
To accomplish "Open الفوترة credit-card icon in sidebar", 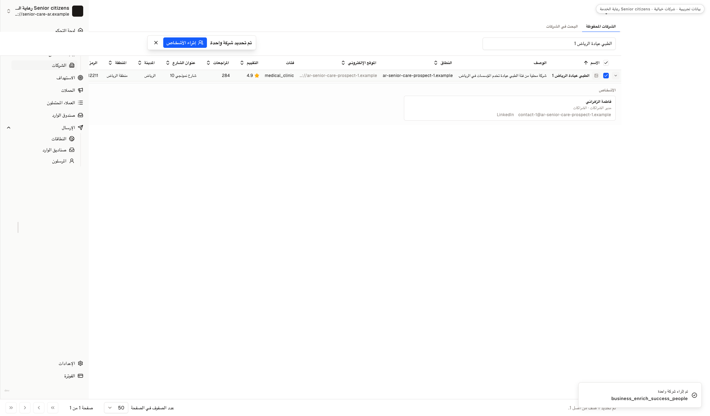I will [80, 376].
